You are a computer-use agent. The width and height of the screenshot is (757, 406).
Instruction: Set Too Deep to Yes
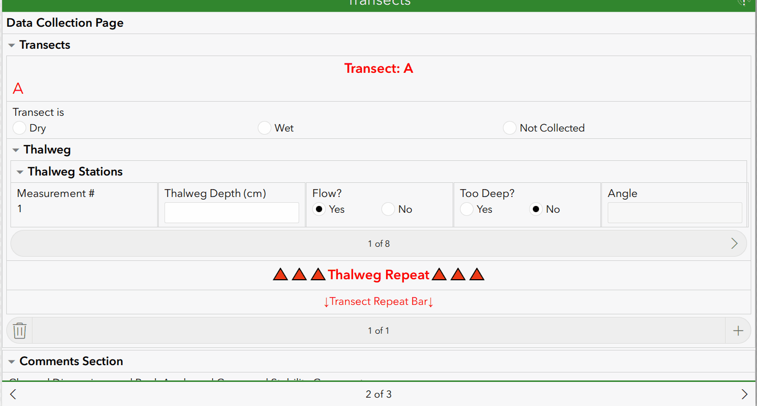pyautogui.click(x=467, y=209)
